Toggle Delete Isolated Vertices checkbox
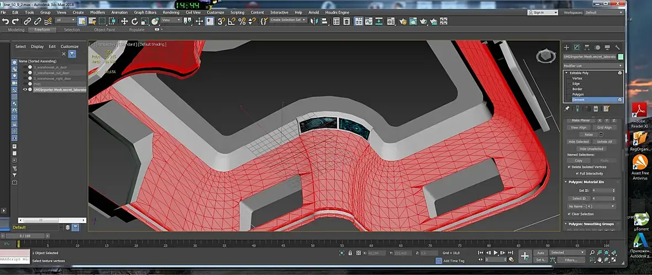This screenshot has height=275, width=652. (x=570, y=167)
